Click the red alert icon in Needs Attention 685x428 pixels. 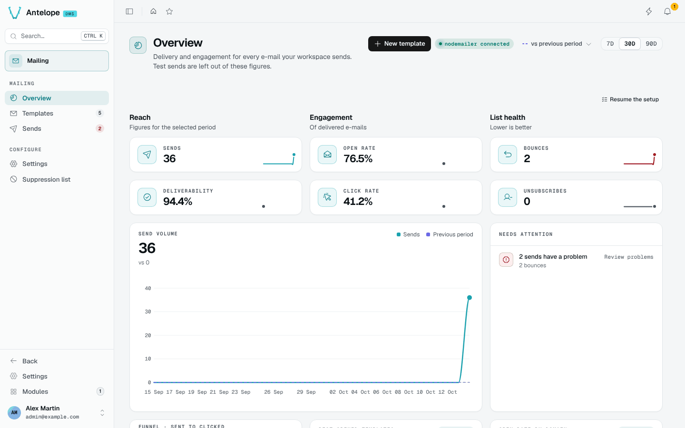coord(506,260)
